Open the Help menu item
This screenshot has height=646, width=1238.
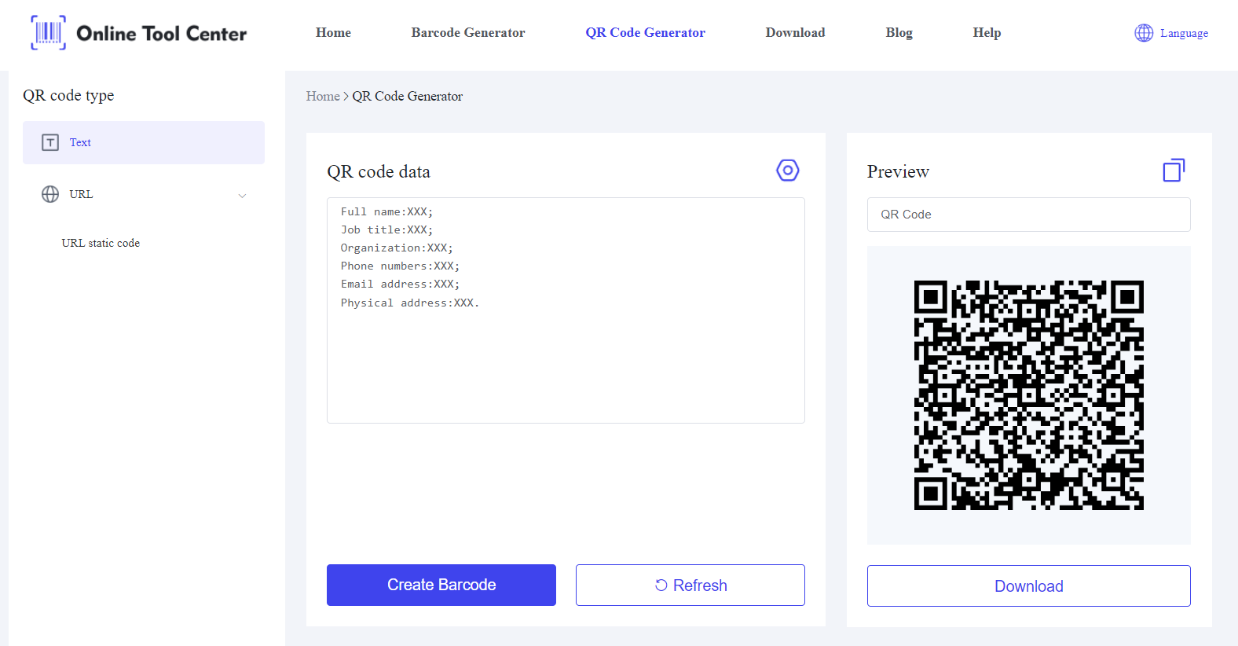pos(987,32)
